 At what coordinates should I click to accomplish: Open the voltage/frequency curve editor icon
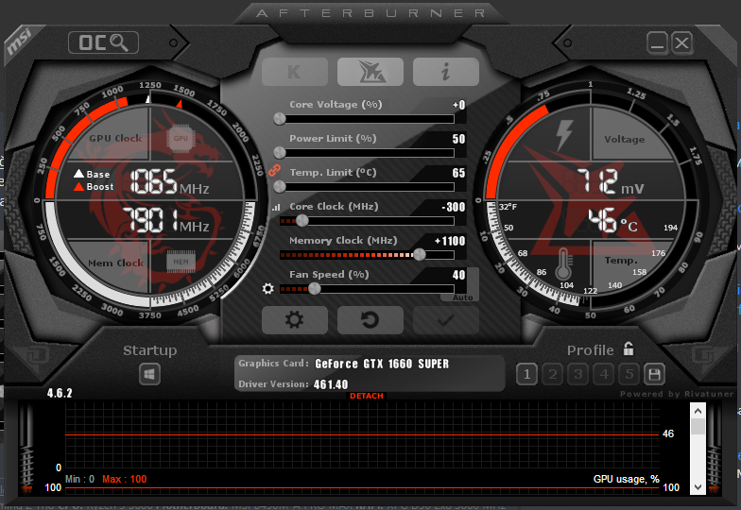276,207
